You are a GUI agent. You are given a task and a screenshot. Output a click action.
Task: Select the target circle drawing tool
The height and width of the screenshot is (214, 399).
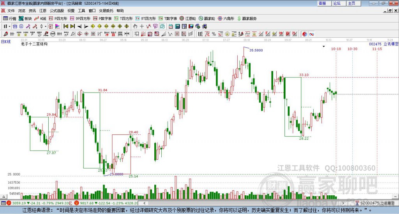[x=79, y=34]
